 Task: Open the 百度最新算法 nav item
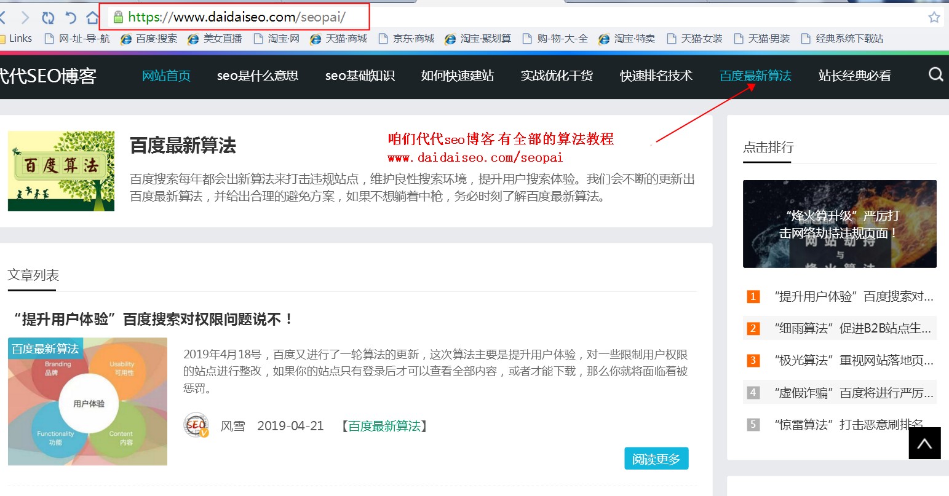(x=755, y=76)
